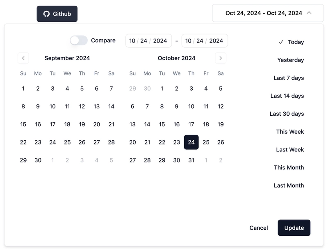328x249 pixels.
Task: Collapse date picker with the up chevron
Action: coord(309,13)
